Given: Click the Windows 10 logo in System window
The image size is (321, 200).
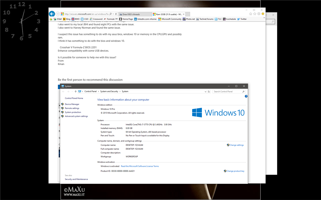Looking at the screenshot, I should (218, 112).
